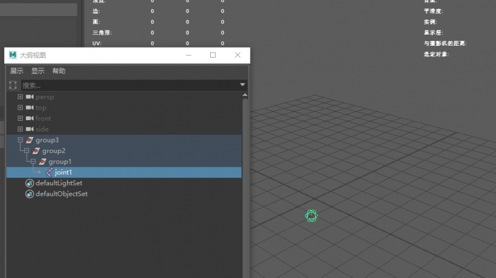Viewport: 496px width, 278px height.
Task: Click the outliner scrollbar up arrow
Action: 245,95
